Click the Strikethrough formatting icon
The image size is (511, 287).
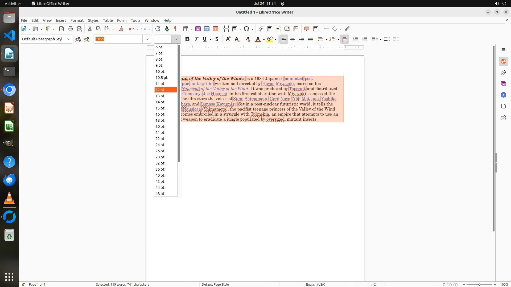217,39
